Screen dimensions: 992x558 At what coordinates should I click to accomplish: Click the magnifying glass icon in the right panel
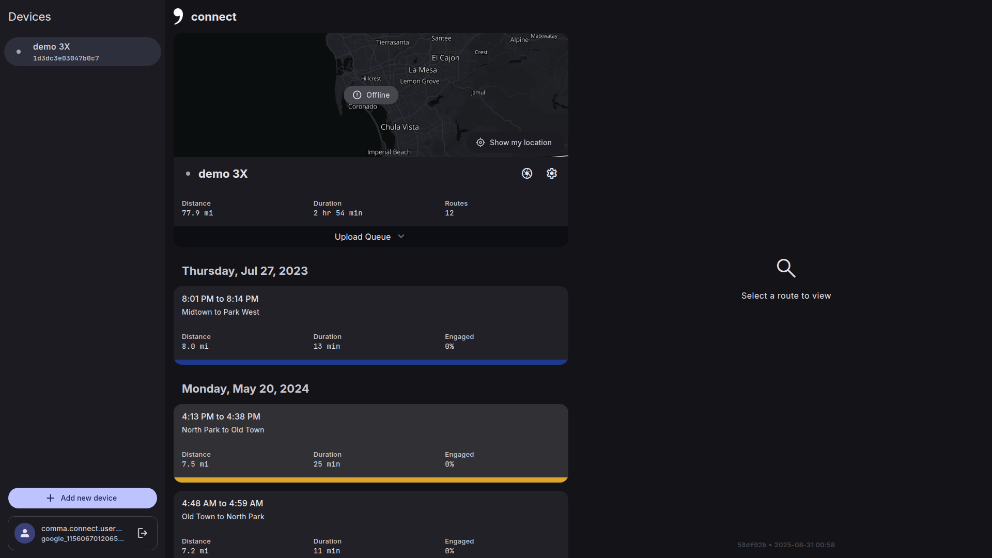tap(786, 268)
